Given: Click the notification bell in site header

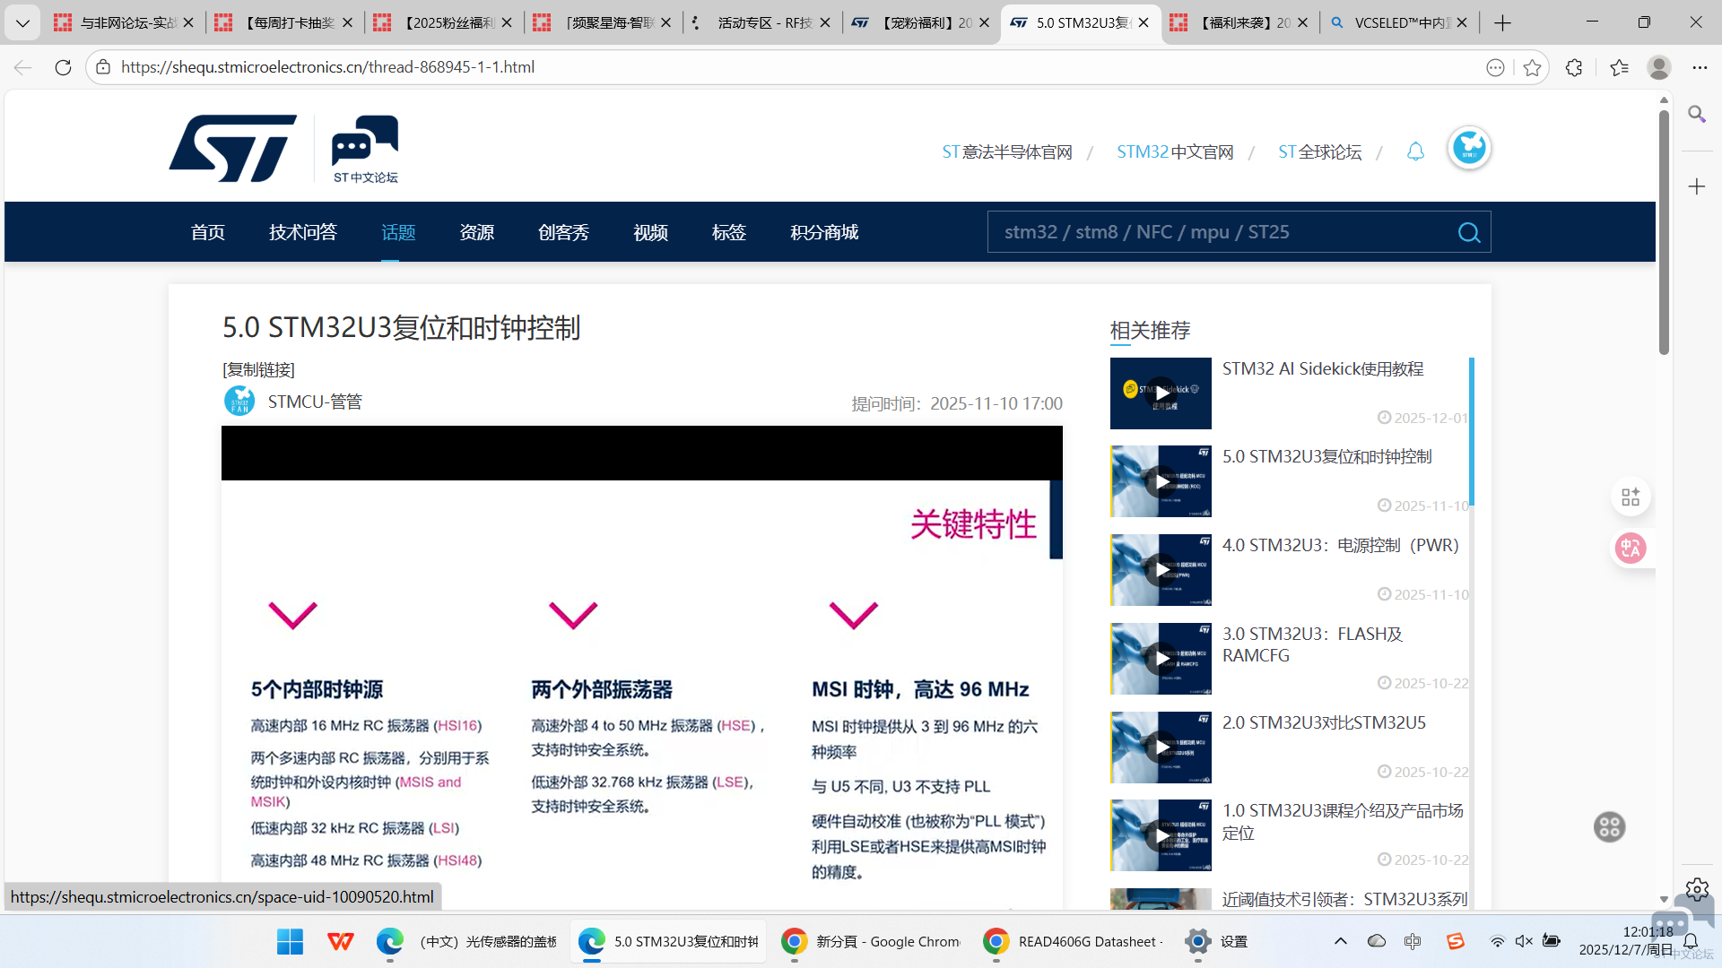Looking at the screenshot, I should tap(1415, 151).
